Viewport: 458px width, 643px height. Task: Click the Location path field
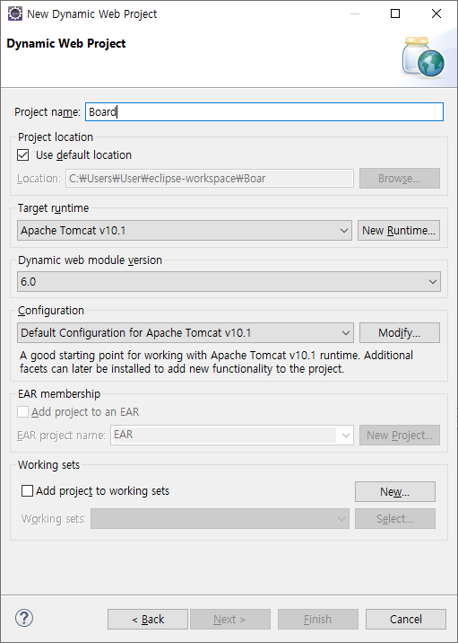(210, 179)
